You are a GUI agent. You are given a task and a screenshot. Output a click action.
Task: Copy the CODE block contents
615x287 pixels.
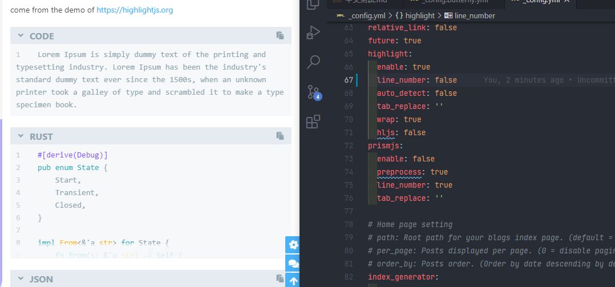(x=280, y=35)
